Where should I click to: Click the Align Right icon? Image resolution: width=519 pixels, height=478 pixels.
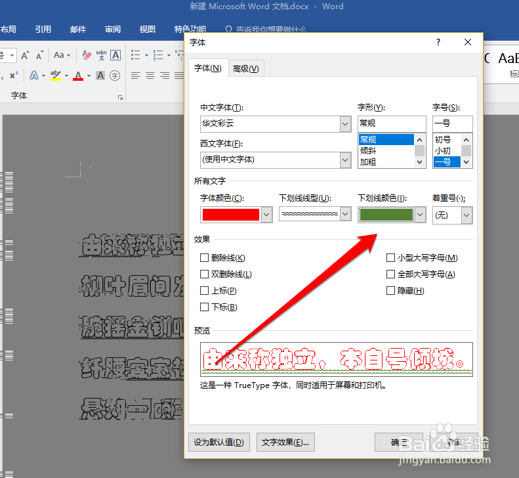[x=165, y=76]
